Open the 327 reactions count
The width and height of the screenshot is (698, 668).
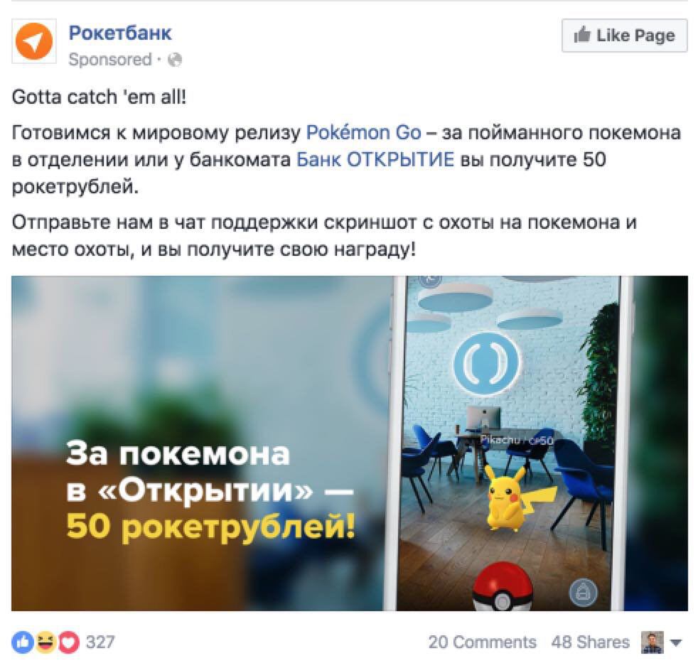[x=100, y=642]
